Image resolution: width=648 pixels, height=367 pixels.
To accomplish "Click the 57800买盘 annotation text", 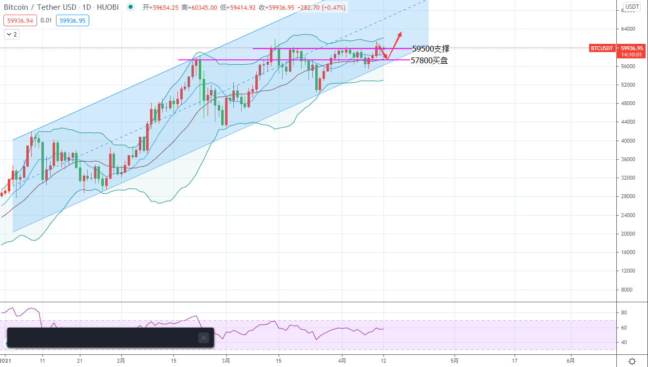I will pos(429,60).
